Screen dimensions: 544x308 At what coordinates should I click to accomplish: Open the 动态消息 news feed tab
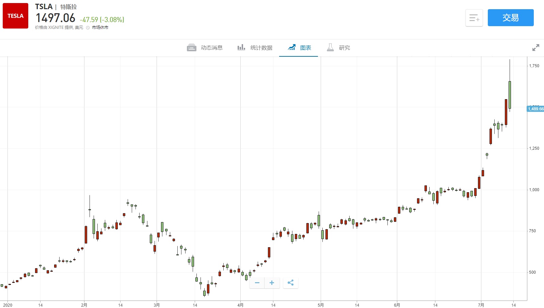(x=205, y=48)
